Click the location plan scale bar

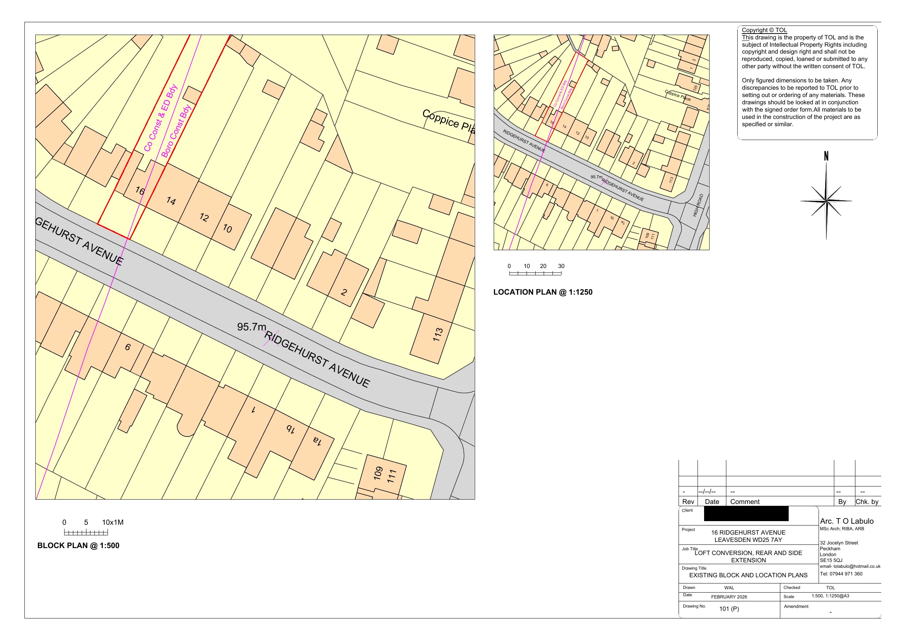tap(535, 273)
